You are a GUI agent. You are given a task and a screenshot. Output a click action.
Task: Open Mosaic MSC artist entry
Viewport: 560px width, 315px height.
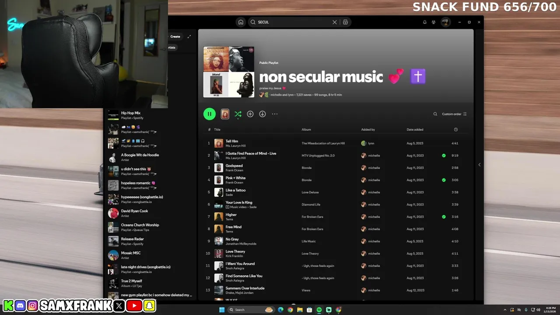pyautogui.click(x=150, y=255)
